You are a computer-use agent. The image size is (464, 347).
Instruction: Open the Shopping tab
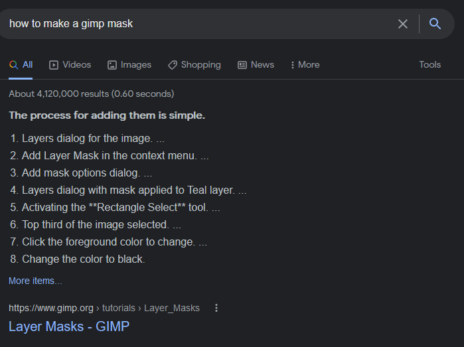[194, 65]
